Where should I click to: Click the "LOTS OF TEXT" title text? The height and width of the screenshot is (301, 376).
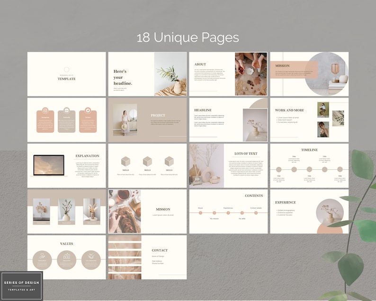click(246, 154)
